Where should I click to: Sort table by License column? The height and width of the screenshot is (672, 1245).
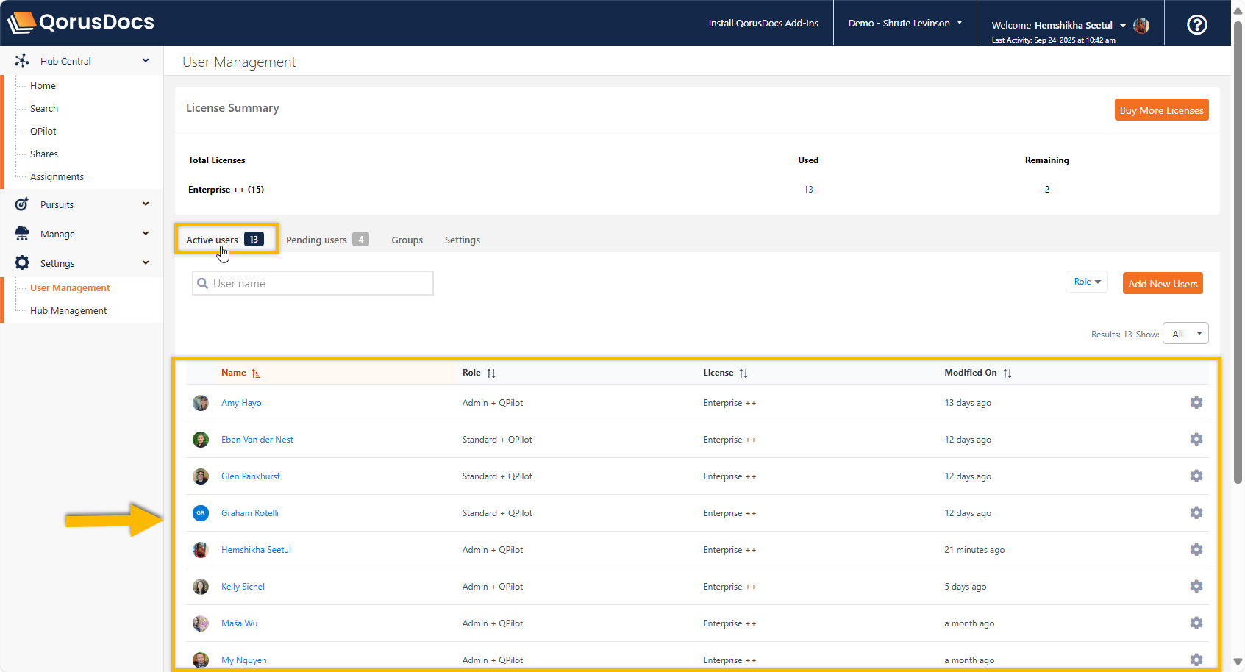tap(743, 373)
